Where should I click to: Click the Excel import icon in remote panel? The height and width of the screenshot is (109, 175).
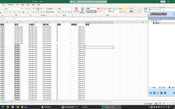162,93
